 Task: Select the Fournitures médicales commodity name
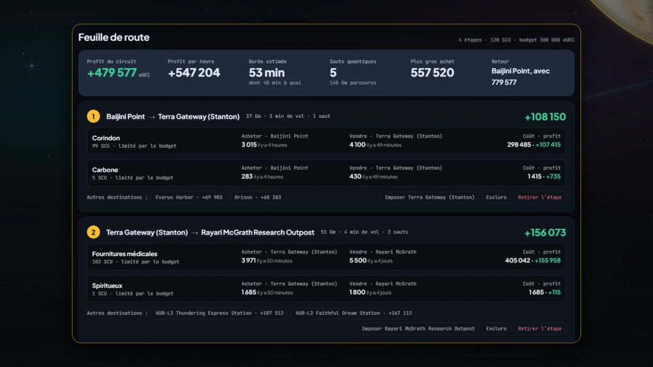[124, 254]
